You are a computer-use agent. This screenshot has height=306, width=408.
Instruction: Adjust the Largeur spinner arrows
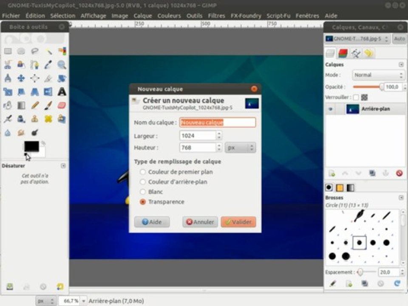219,136
